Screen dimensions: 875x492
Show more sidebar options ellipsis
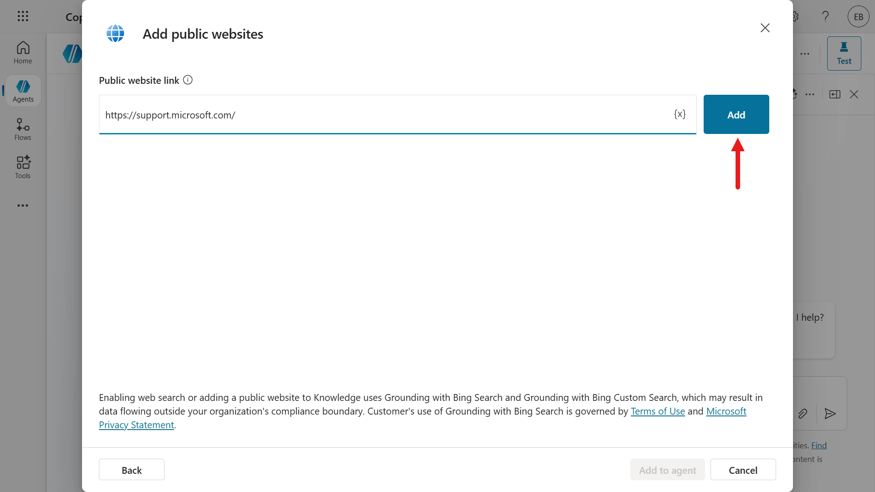23,205
